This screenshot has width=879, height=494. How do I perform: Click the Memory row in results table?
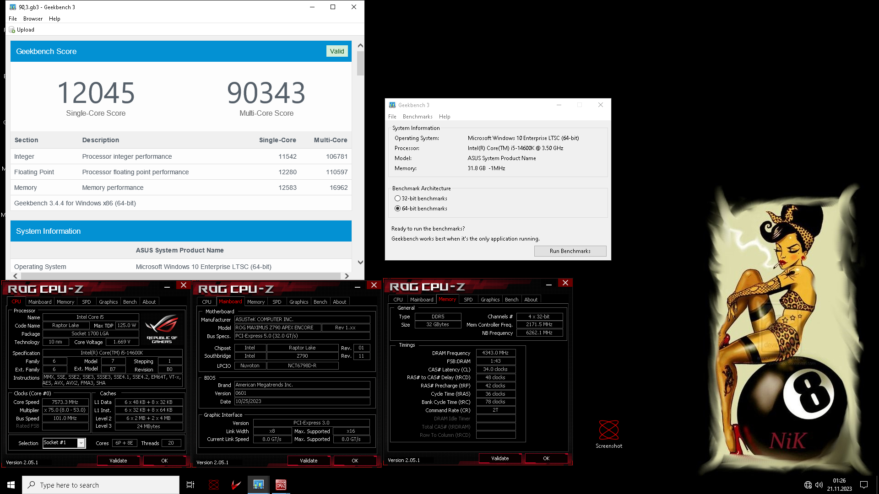coord(181,188)
